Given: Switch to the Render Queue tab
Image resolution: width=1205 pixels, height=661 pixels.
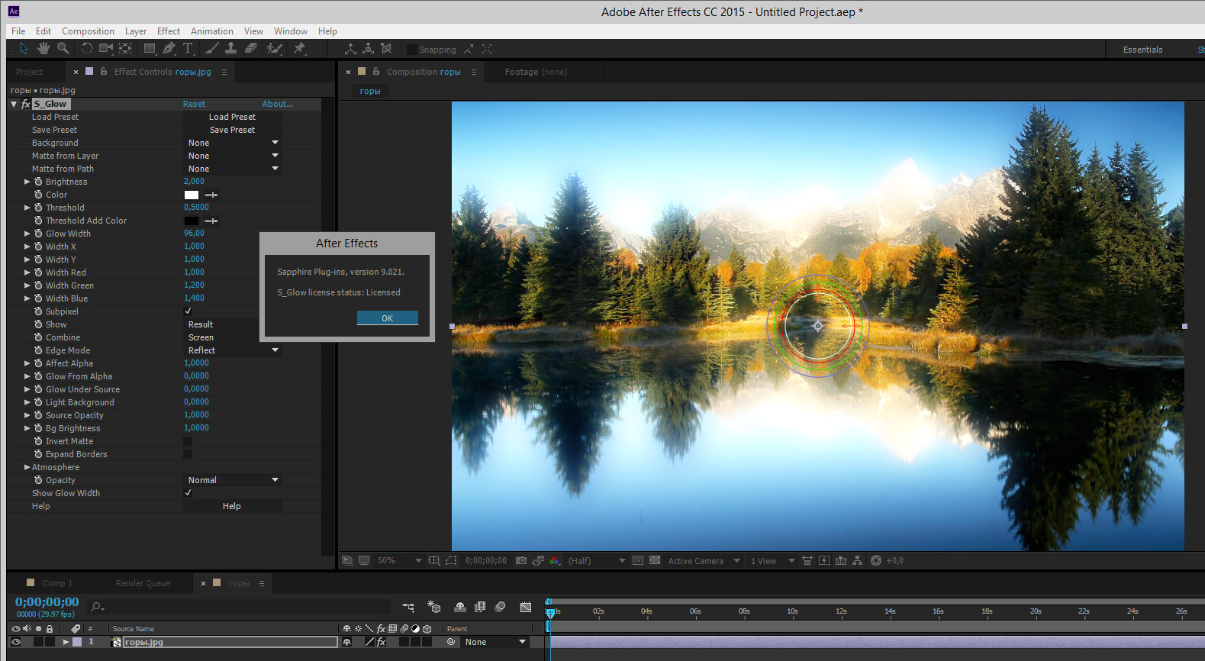Looking at the screenshot, I should tap(143, 583).
